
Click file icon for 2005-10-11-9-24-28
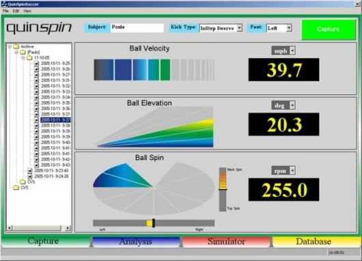(x=30, y=176)
